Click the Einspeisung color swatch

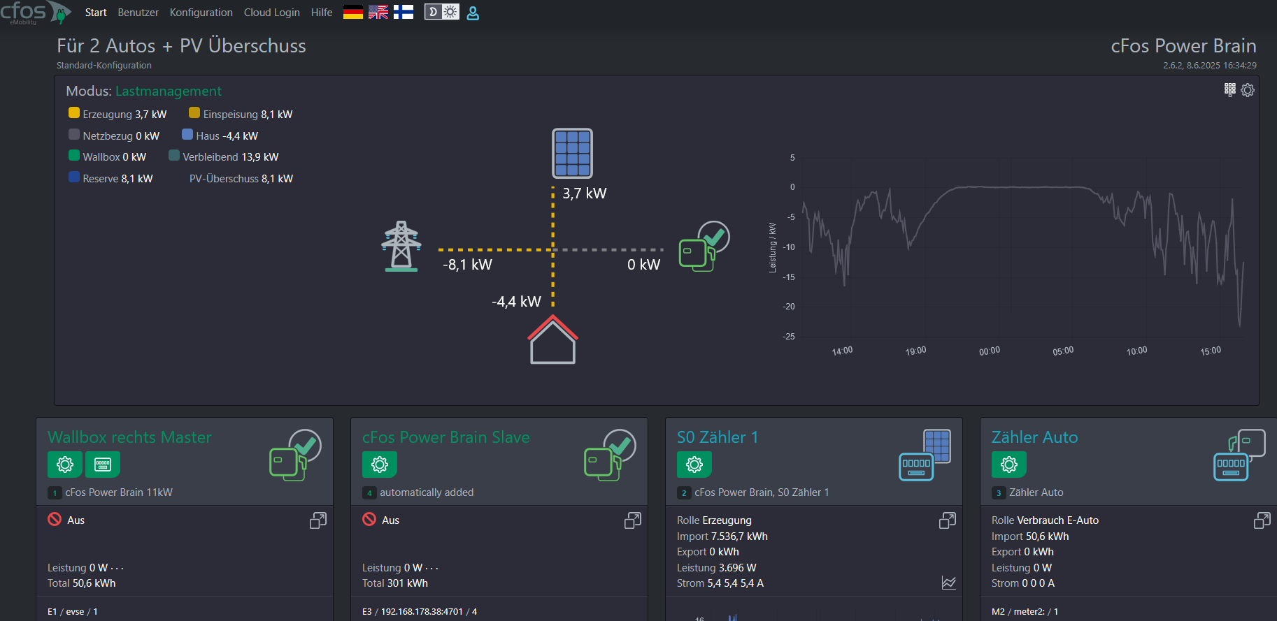tap(194, 113)
